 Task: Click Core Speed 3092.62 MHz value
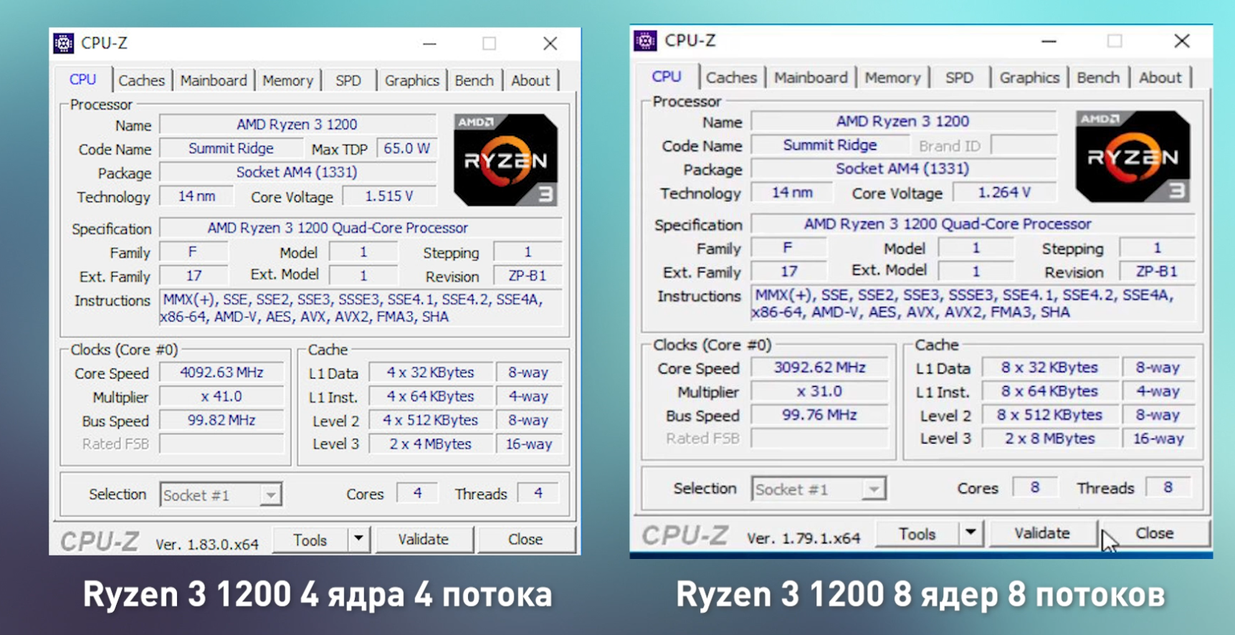pyautogui.click(x=819, y=368)
